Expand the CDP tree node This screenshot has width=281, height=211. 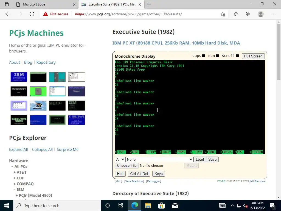click(15, 178)
